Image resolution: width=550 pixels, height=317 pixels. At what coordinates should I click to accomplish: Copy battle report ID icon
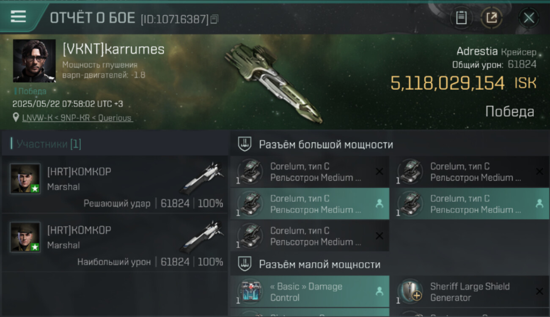coord(214,19)
